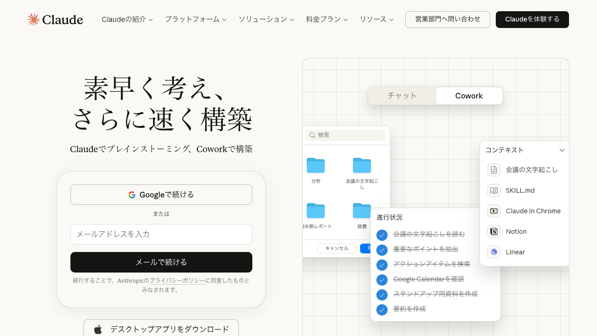Click the Apple icon on the download button
The width and height of the screenshot is (597, 336).
(98, 329)
